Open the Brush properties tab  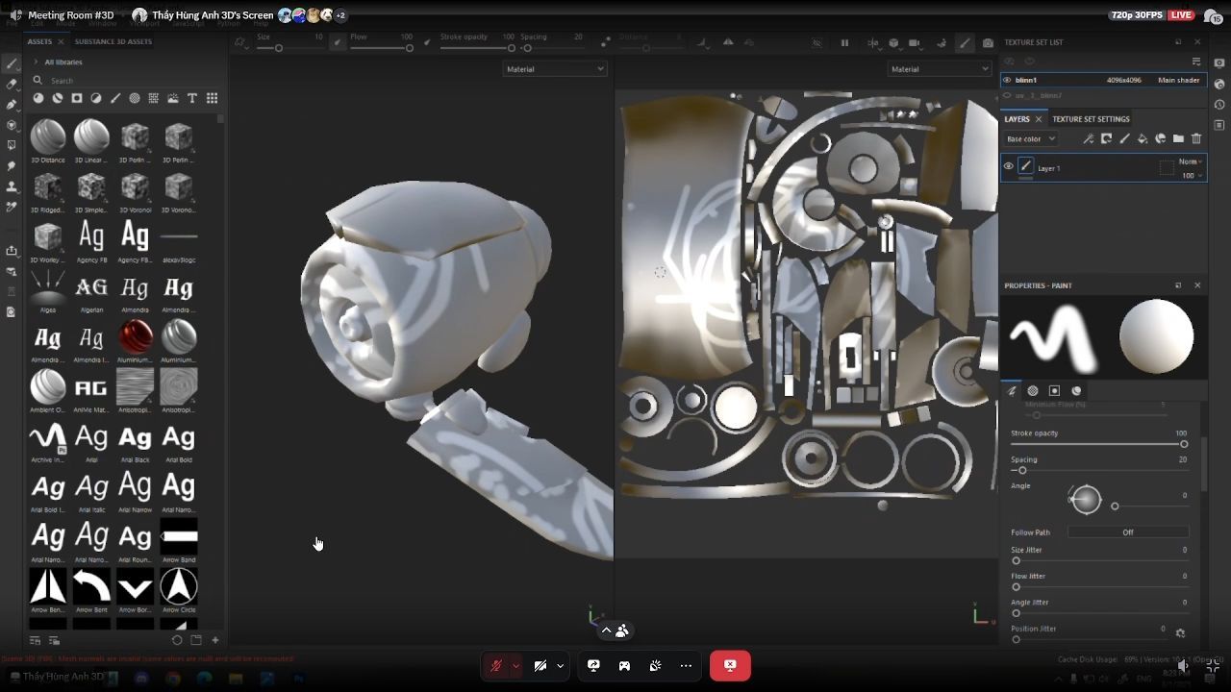pos(1012,391)
